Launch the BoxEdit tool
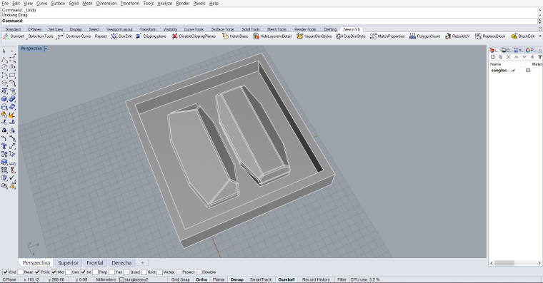 pyautogui.click(x=121, y=36)
